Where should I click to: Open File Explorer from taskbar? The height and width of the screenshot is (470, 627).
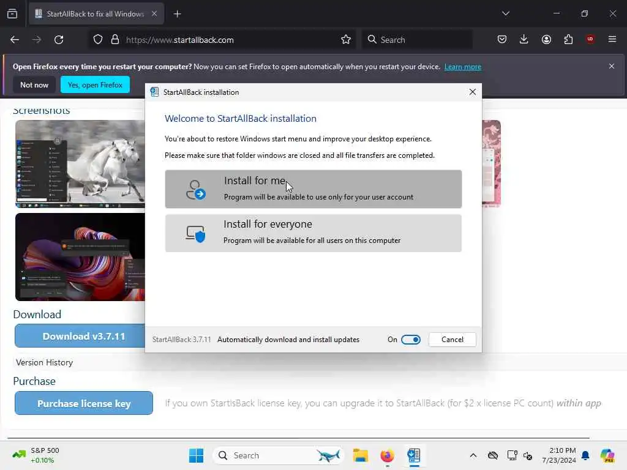pyautogui.click(x=360, y=455)
